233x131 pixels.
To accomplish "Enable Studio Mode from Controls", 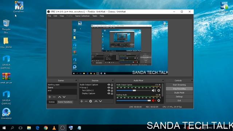I will click(x=179, y=93).
